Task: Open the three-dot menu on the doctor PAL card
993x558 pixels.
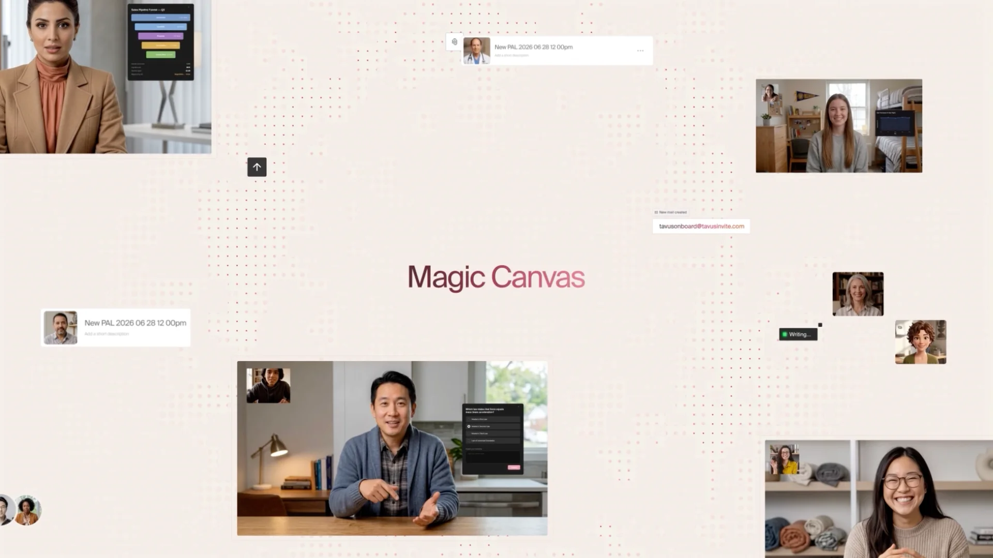Action: (640, 51)
